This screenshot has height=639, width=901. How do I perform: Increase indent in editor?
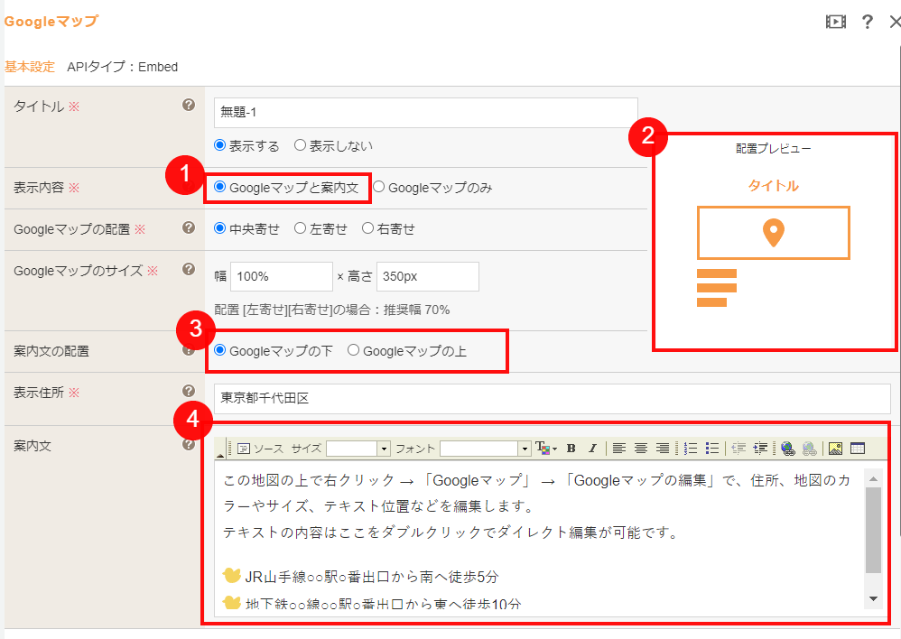point(761,449)
